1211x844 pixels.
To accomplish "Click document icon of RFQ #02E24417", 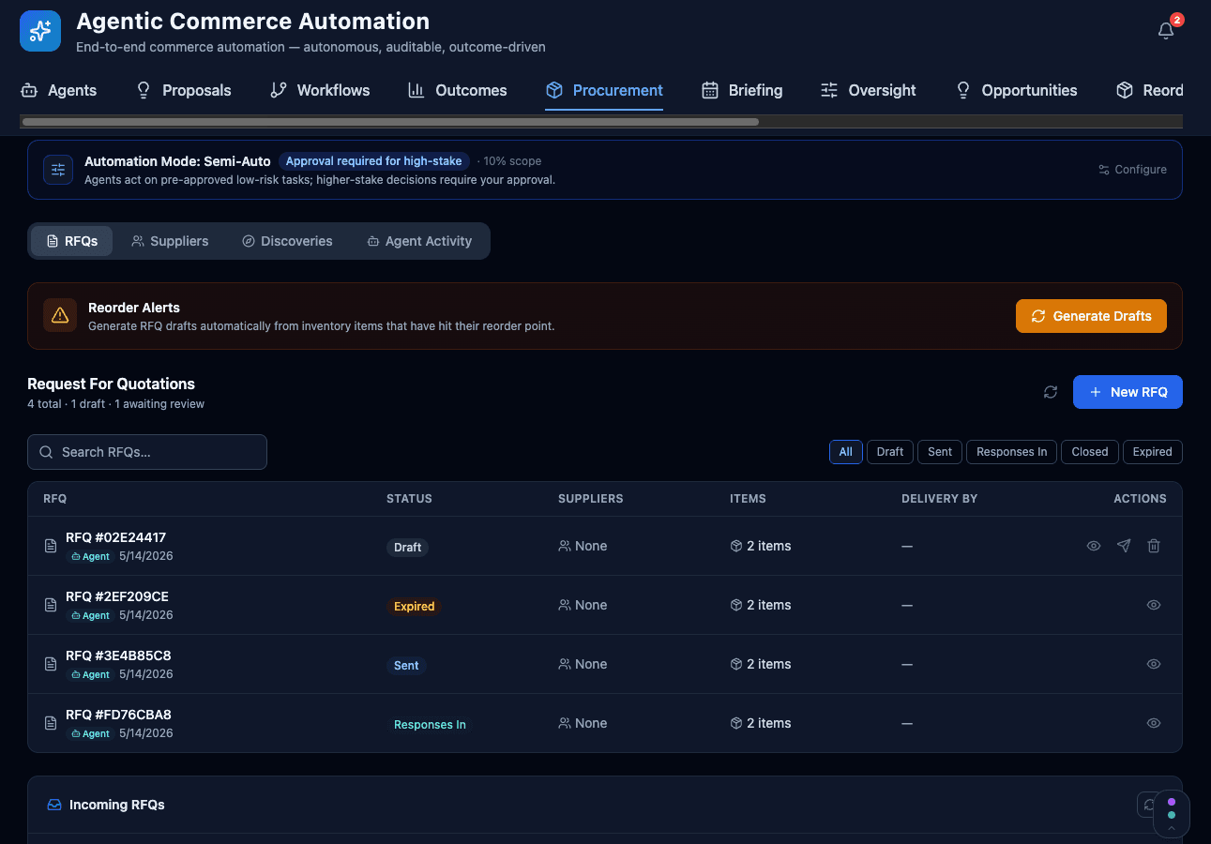I will pyautogui.click(x=52, y=546).
